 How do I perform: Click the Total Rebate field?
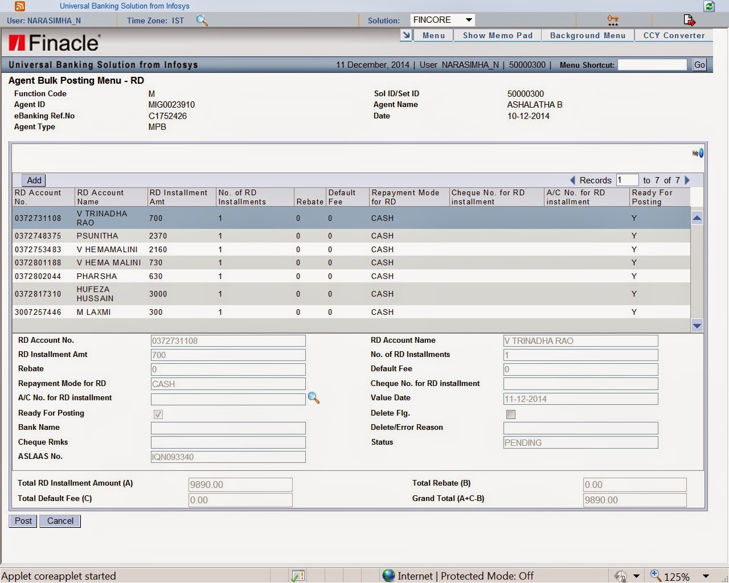634,485
